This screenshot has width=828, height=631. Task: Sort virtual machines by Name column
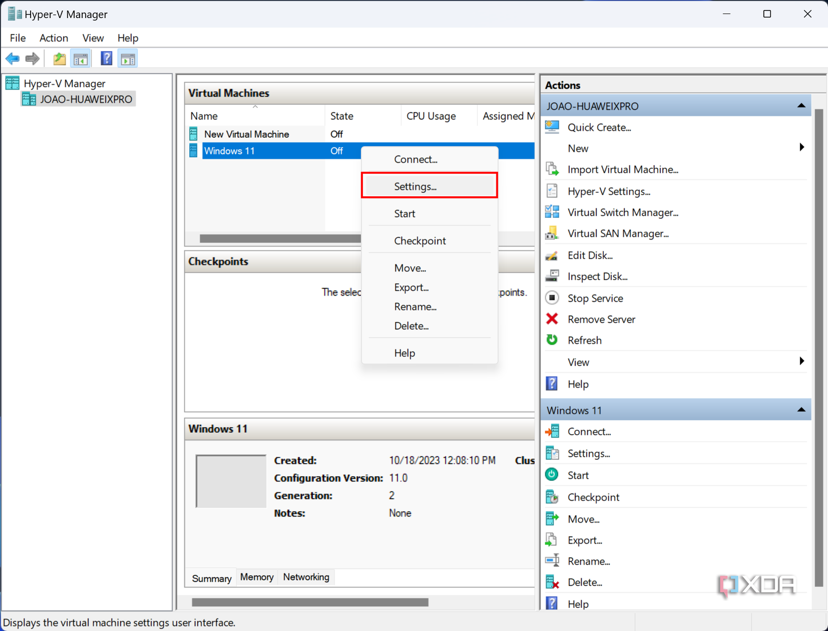click(255, 115)
